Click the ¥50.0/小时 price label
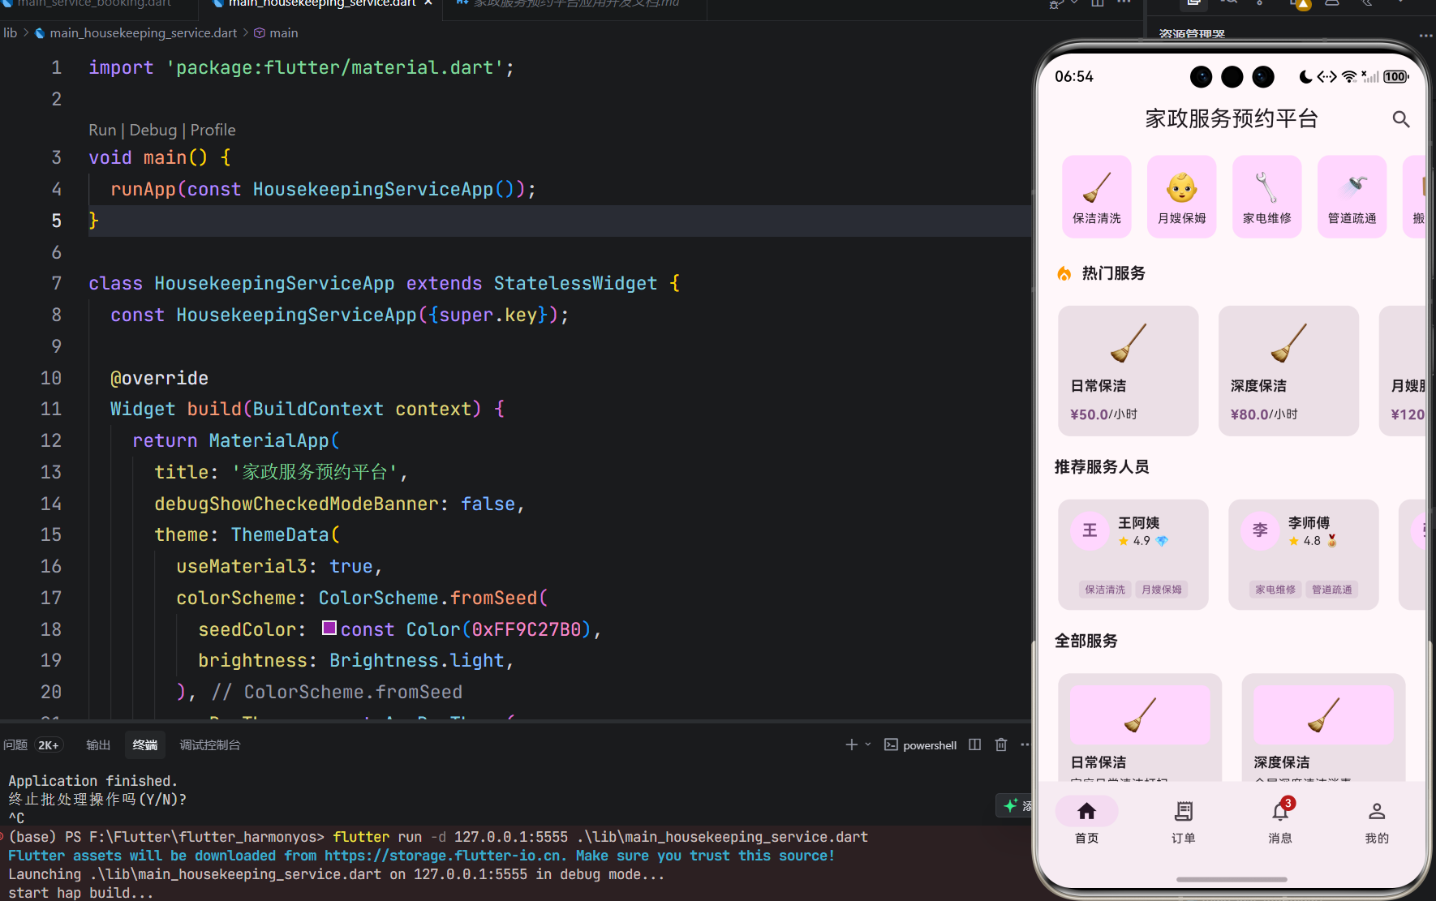This screenshot has height=901, width=1436. [x=1103, y=414]
